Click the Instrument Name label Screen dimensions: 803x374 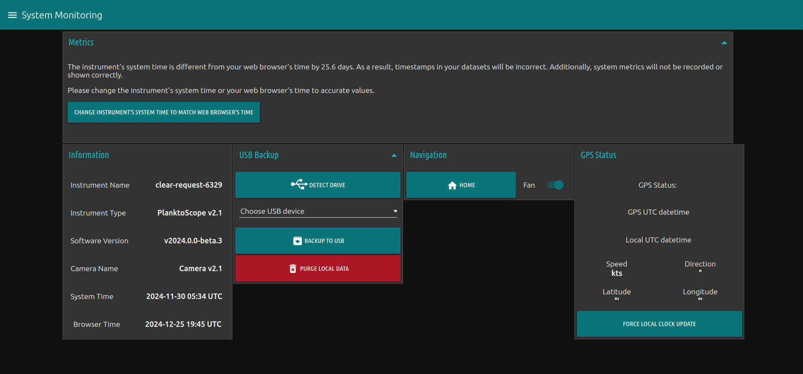(x=100, y=185)
